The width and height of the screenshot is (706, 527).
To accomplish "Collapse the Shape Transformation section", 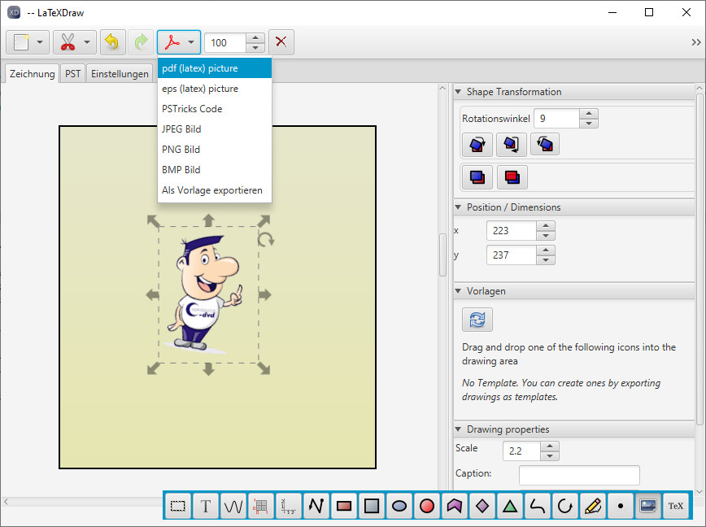I will pyautogui.click(x=458, y=92).
